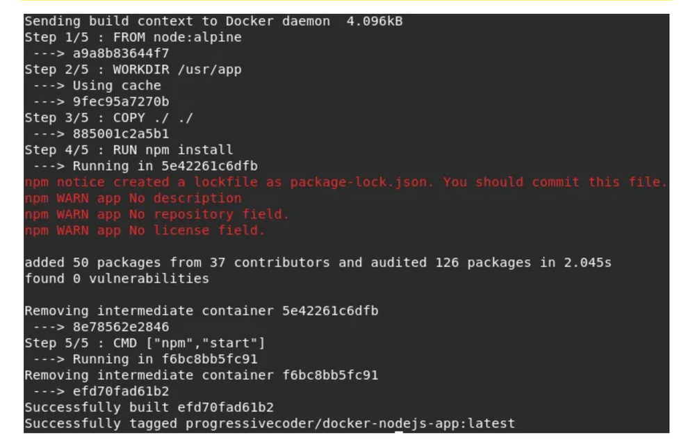Click the 'Step 5/5 : CMD' line
This screenshot has height=446, width=695.
click(145, 343)
